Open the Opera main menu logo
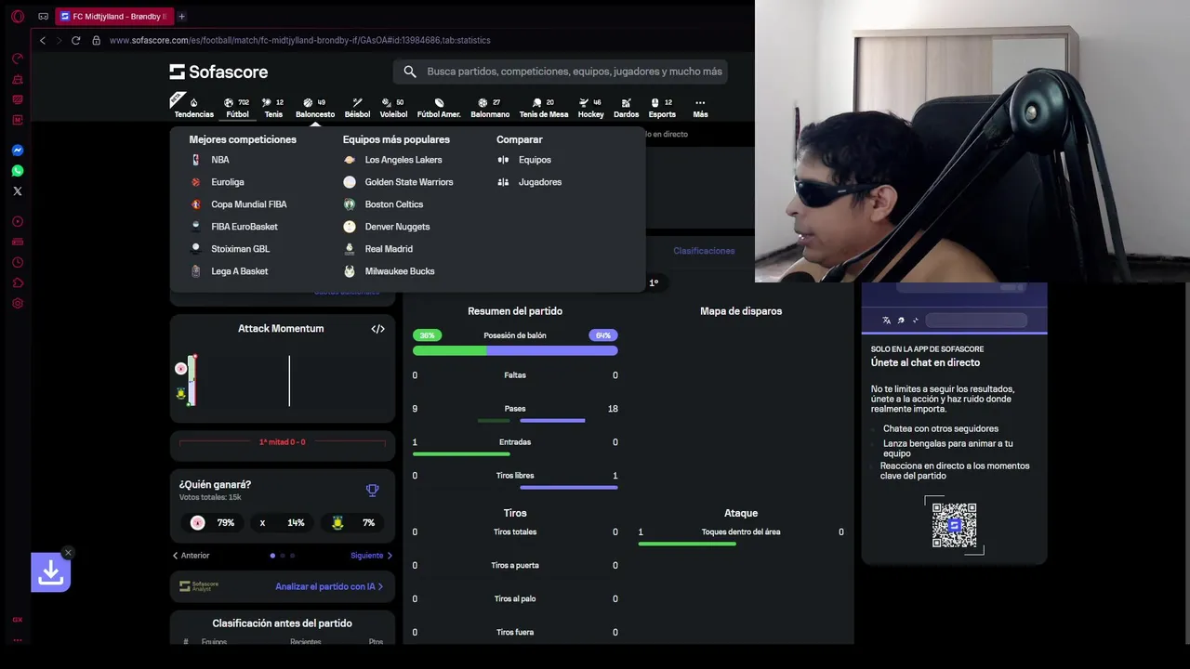 (18, 16)
